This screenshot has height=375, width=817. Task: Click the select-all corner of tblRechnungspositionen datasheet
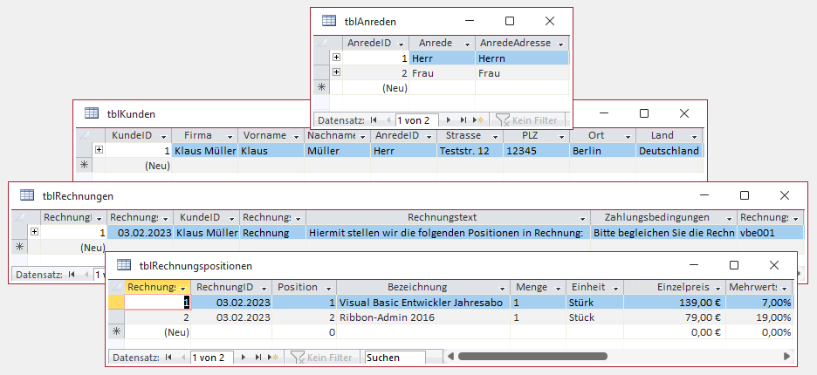click(x=115, y=287)
